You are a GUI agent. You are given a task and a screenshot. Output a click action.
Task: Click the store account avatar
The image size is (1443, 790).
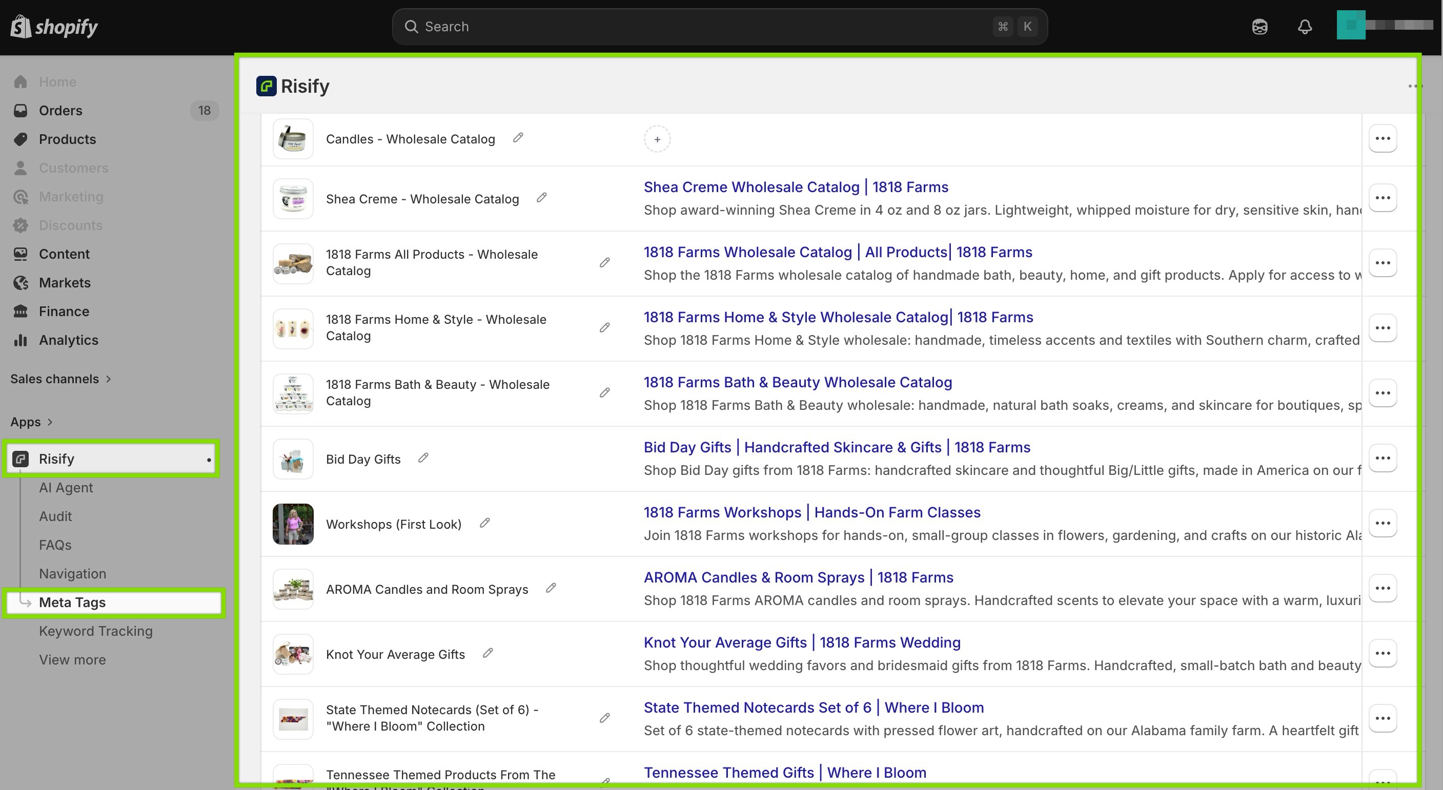(x=1351, y=25)
